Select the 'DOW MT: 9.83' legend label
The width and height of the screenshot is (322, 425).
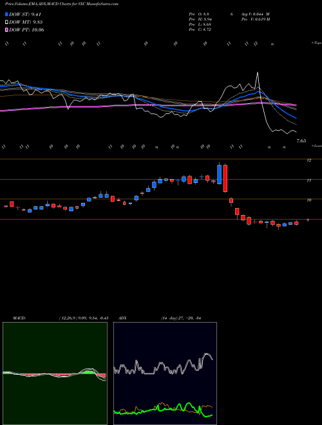click(26, 23)
